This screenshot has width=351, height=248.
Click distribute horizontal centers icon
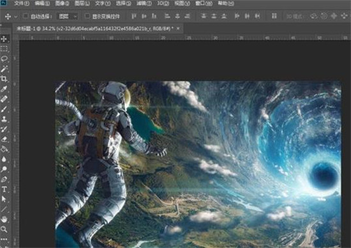(x=247, y=16)
